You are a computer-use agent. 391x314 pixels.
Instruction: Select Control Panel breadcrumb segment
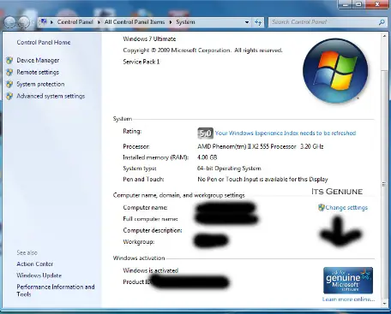point(75,22)
